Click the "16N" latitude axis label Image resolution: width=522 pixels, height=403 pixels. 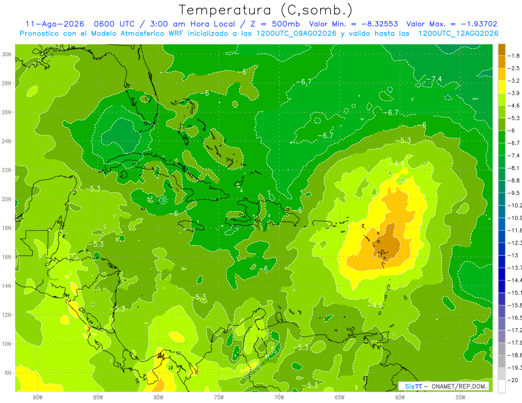click(x=7, y=257)
